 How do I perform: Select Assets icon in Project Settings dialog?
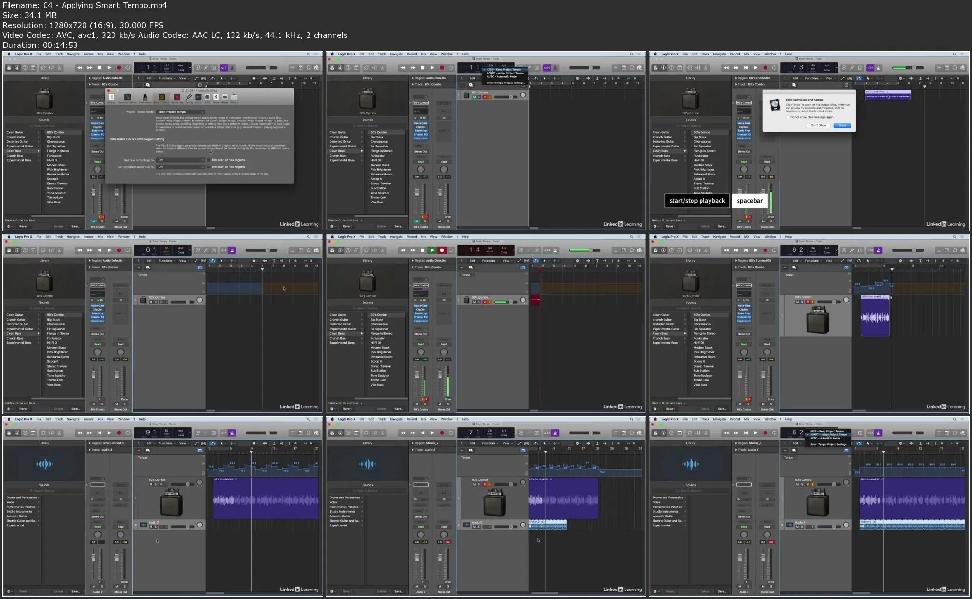pyautogui.click(x=234, y=98)
